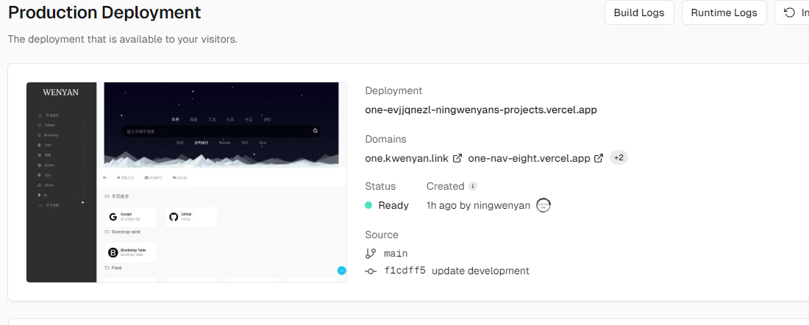
Task: Click the search box in preview
Action: click(221, 132)
